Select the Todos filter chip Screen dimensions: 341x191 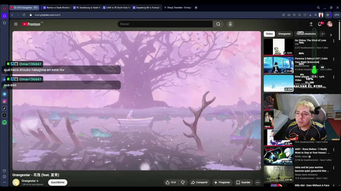click(269, 34)
